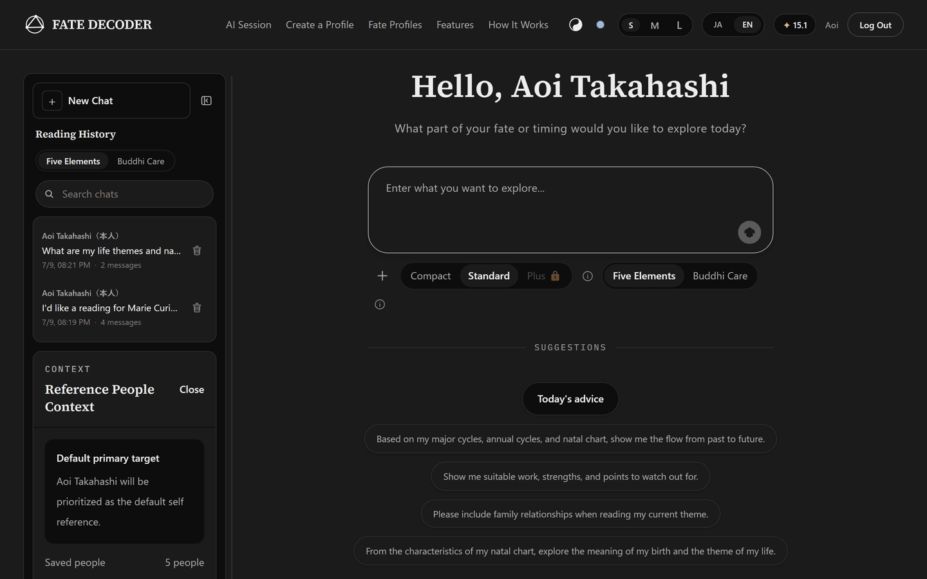Select small font size S
The width and height of the screenshot is (927, 579).
(631, 25)
